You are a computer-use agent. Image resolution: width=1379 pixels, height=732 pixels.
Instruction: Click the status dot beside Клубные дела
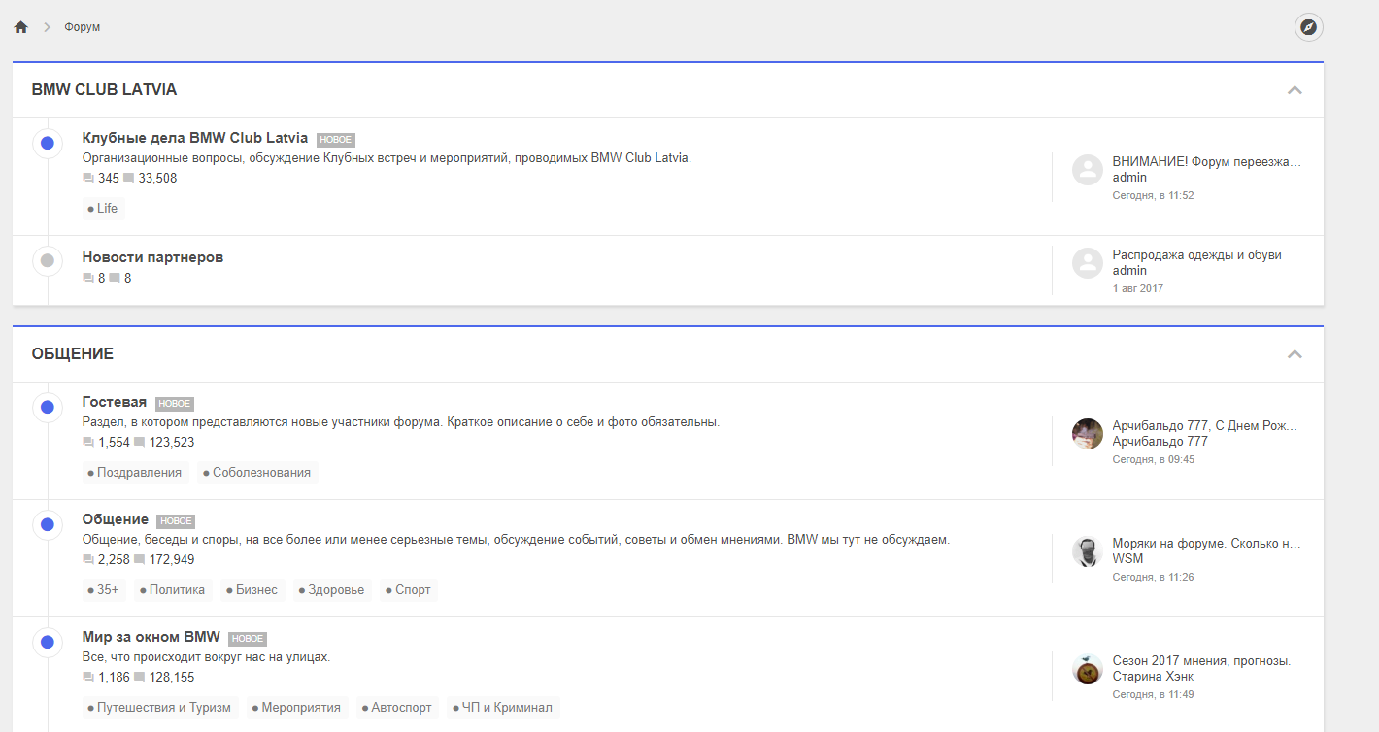pyautogui.click(x=48, y=144)
